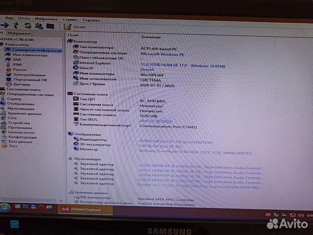Open the Справка menu
Viewport: 313px width, 235px height.
coord(91,20)
